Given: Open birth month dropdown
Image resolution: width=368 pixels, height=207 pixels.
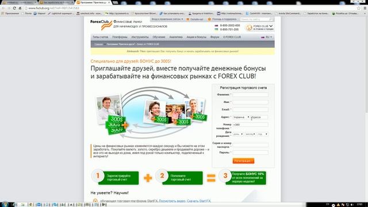Looking at the screenshot, I should coord(250,134).
